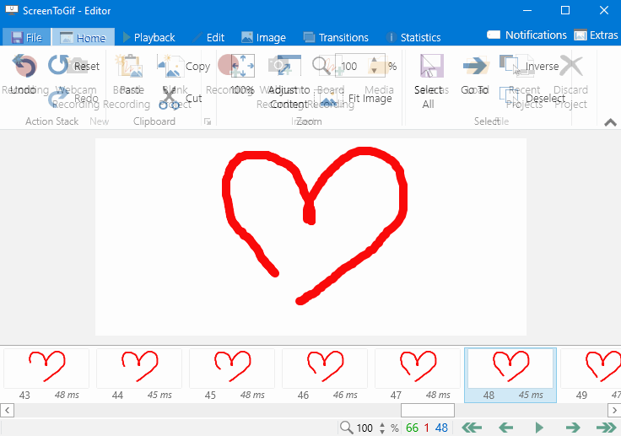Select frame 45 thumbnail
The width and height of the screenshot is (621, 436).
point(232,374)
